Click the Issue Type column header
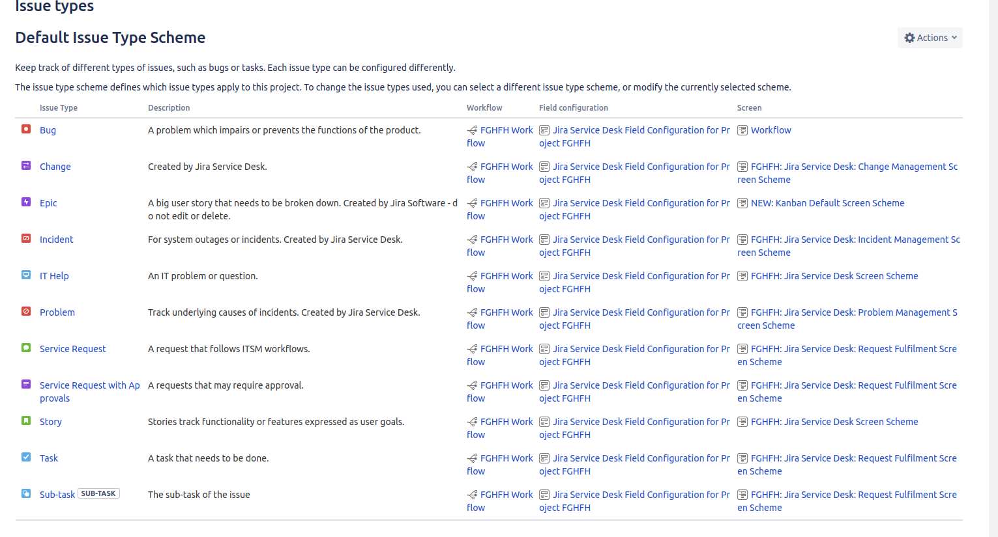This screenshot has height=537, width=998. pos(59,108)
